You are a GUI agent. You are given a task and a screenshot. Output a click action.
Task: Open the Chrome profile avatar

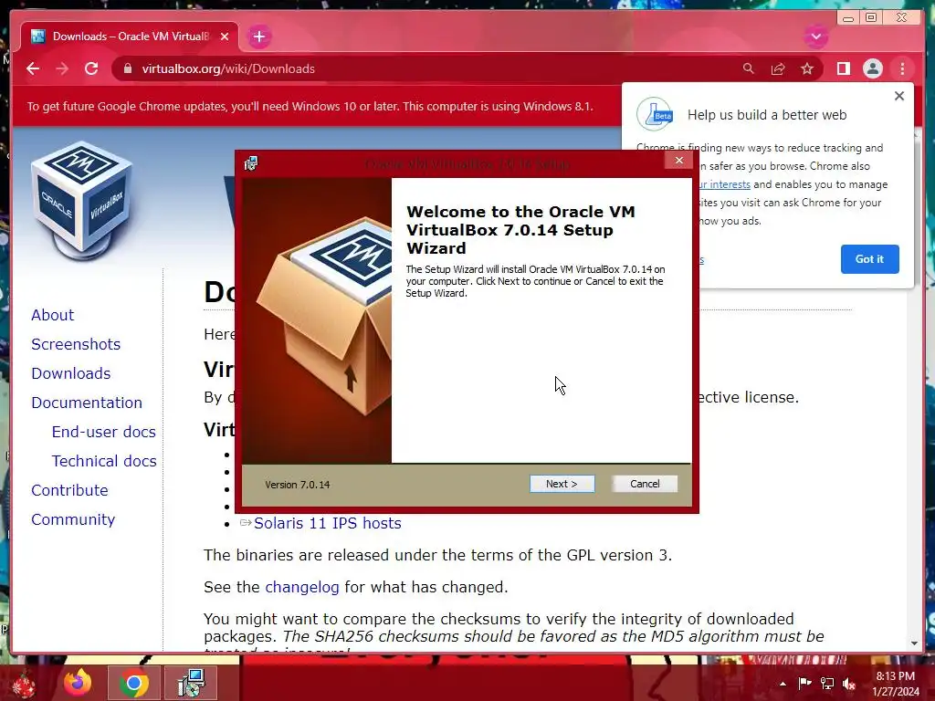coord(872,68)
